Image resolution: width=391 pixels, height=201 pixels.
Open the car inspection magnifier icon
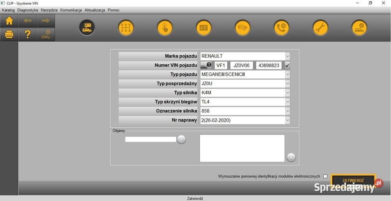tap(243, 28)
